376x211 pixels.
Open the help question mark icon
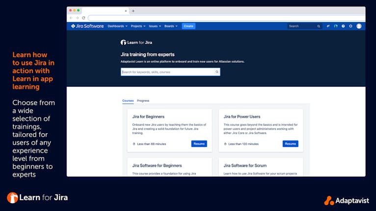click(x=343, y=26)
